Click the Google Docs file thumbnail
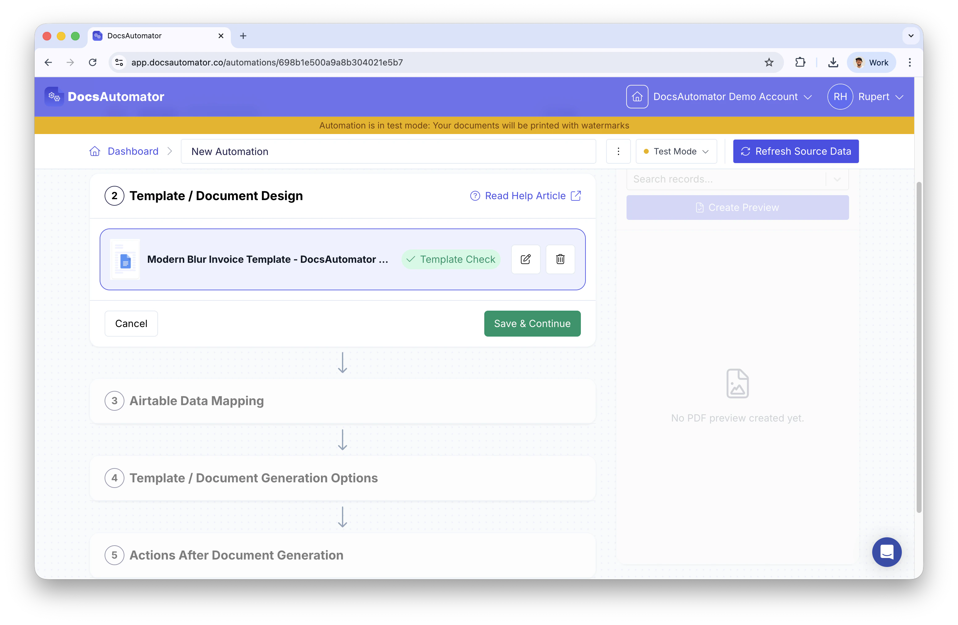The height and width of the screenshot is (625, 958). pos(125,259)
